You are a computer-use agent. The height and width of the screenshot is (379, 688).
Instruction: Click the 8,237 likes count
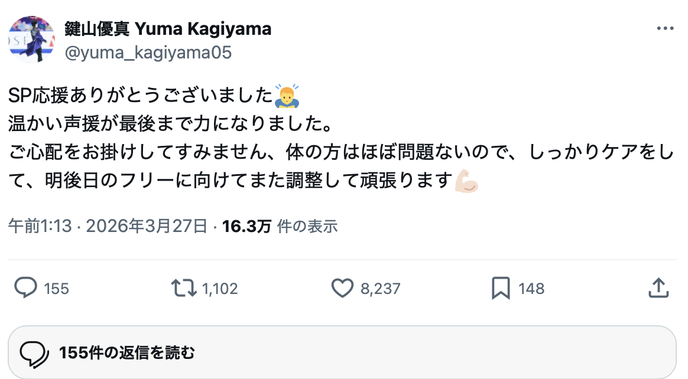381,289
